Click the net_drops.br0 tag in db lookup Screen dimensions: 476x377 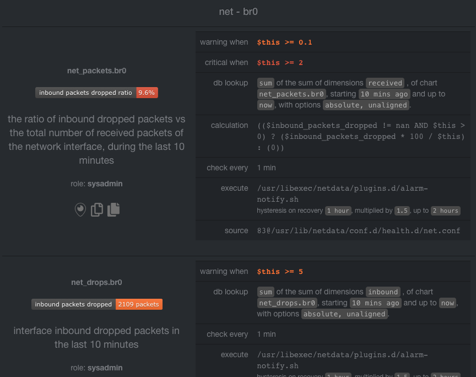287,303
